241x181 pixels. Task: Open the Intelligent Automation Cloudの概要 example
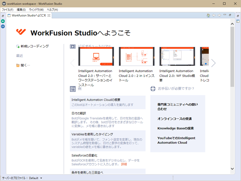tap(108, 102)
